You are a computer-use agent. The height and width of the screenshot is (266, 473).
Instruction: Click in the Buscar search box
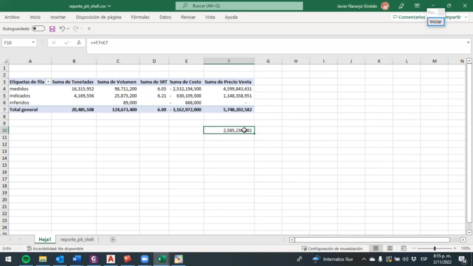(239, 6)
